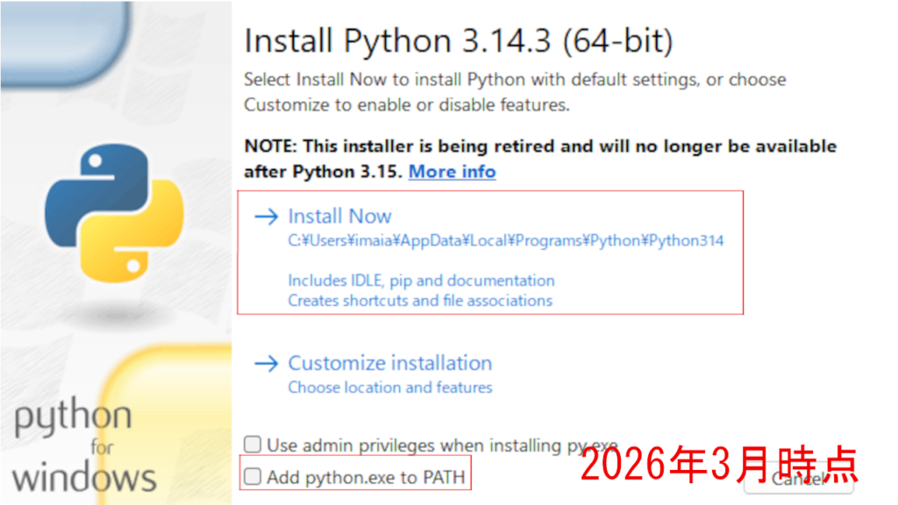
Task: Enable the 'Add python.exe to PATH' checkbox
Action: pos(253,477)
